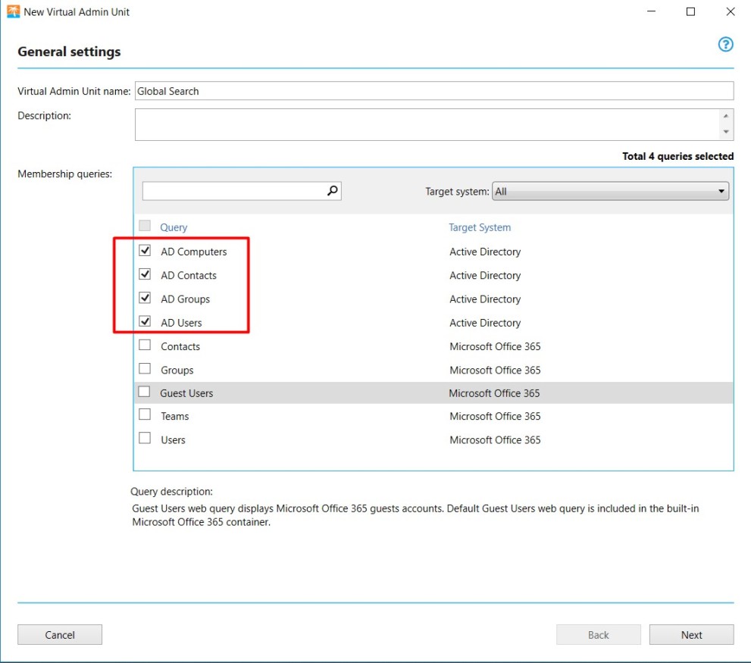Check the Groups Office 365 query checkbox
The height and width of the screenshot is (663, 751).
pyautogui.click(x=145, y=368)
